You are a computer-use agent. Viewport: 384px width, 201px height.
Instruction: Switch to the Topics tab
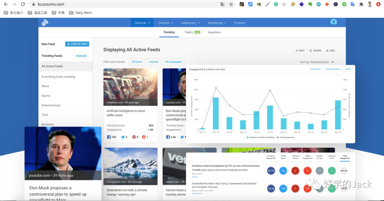tap(192, 32)
